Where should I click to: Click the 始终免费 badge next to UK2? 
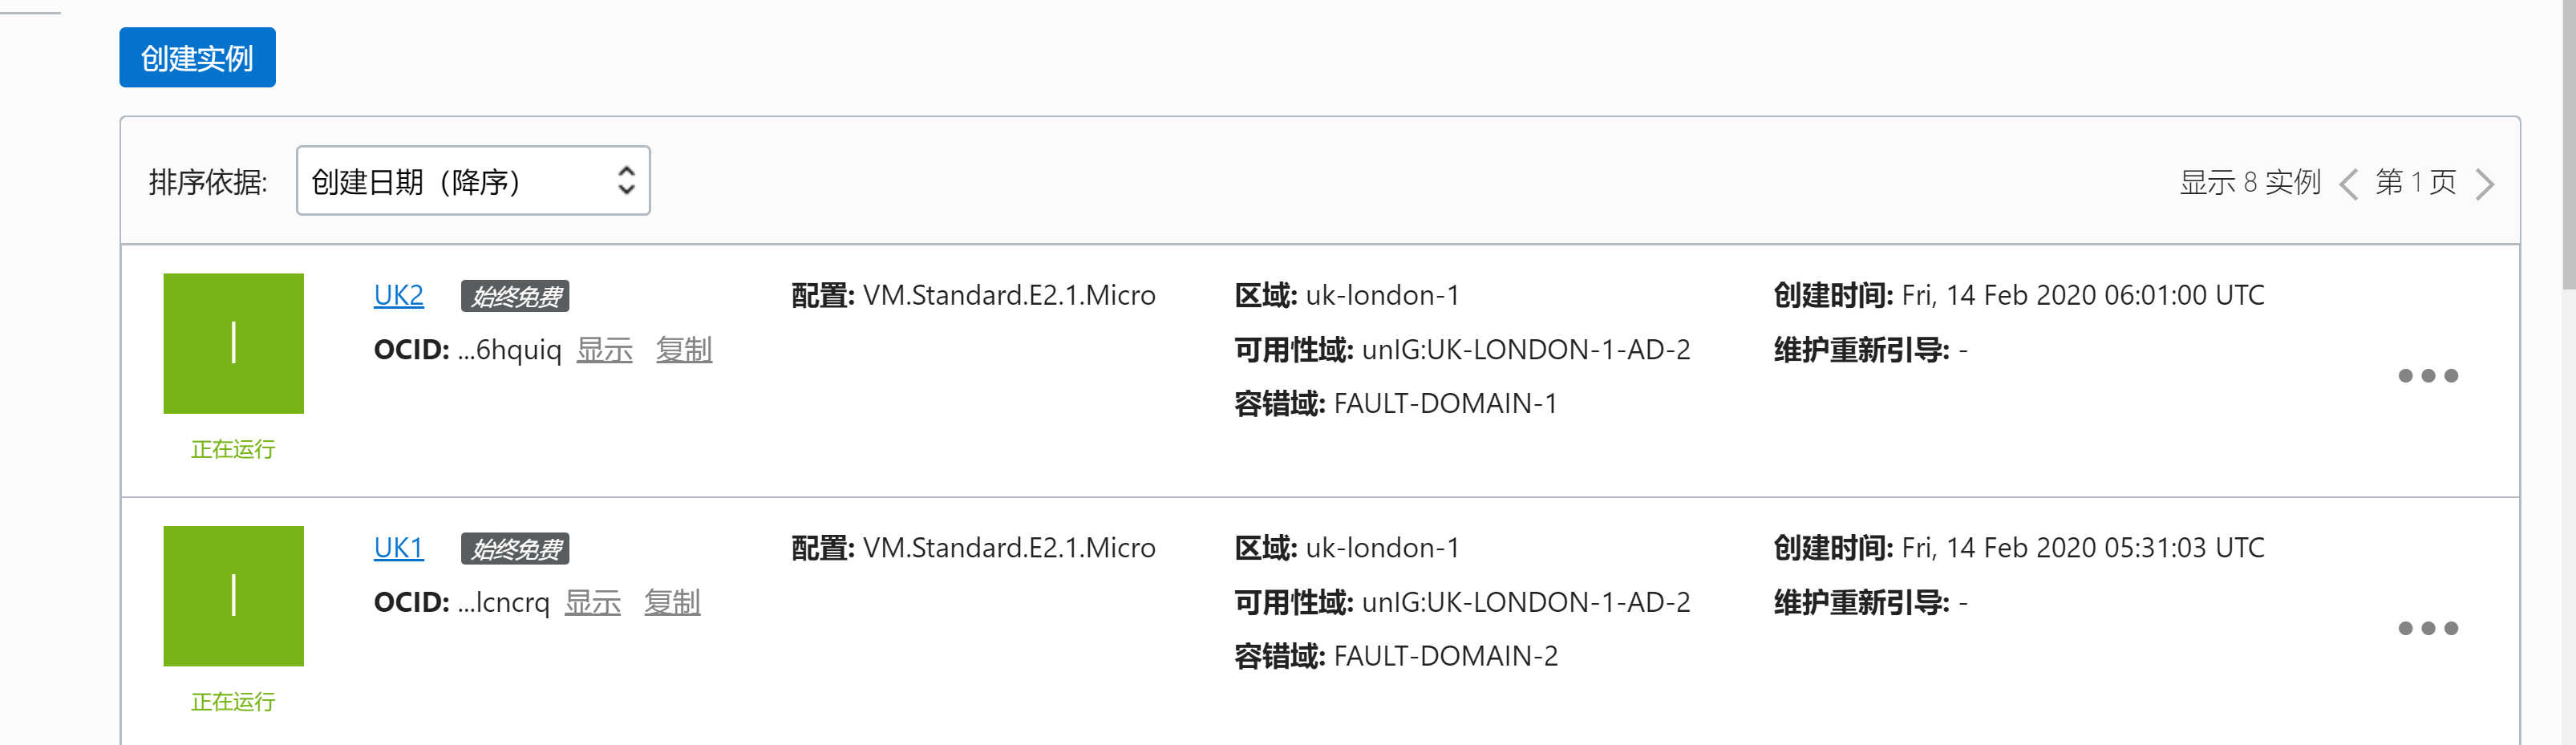[515, 297]
